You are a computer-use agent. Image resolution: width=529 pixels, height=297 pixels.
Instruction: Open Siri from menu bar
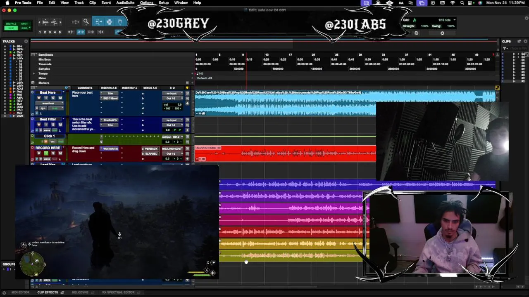(x=480, y=3)
